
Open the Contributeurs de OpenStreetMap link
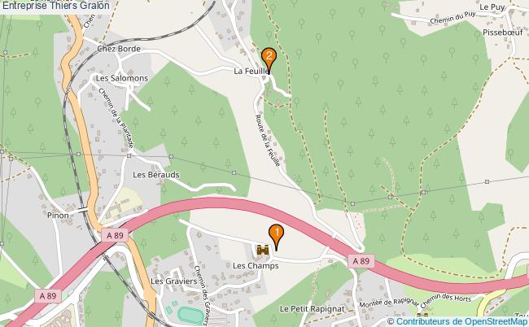coord(457,321)
